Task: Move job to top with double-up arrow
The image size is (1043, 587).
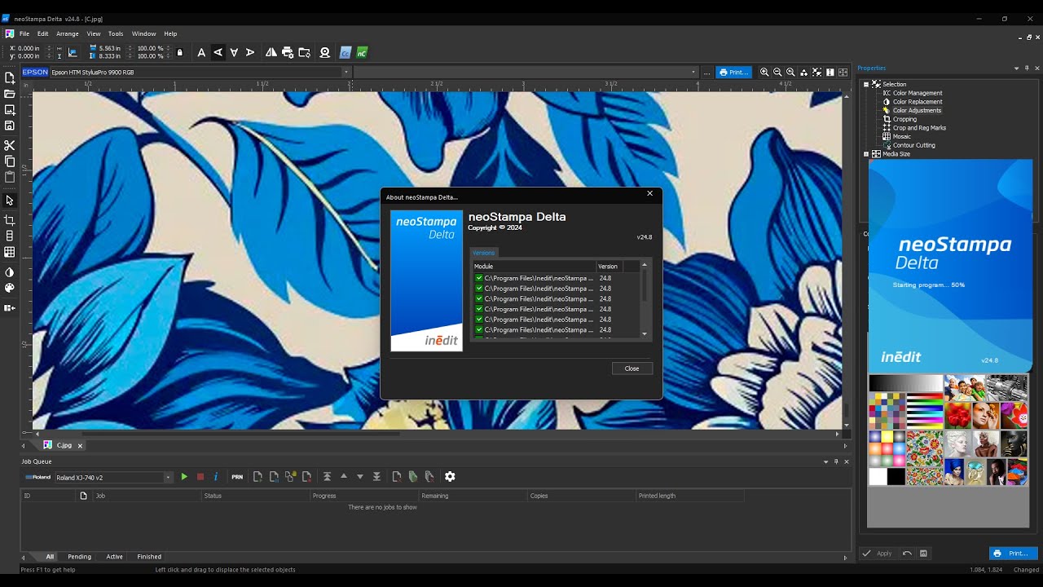Action: click(x=327, y=476)
